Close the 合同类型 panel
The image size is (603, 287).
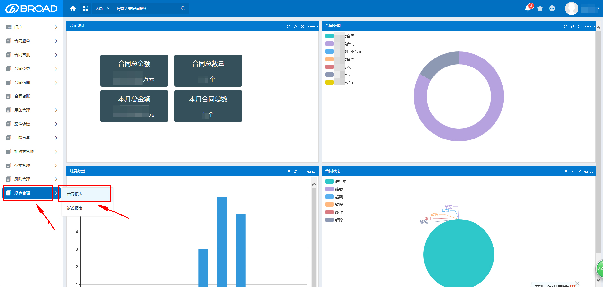(x=579, y=26)
